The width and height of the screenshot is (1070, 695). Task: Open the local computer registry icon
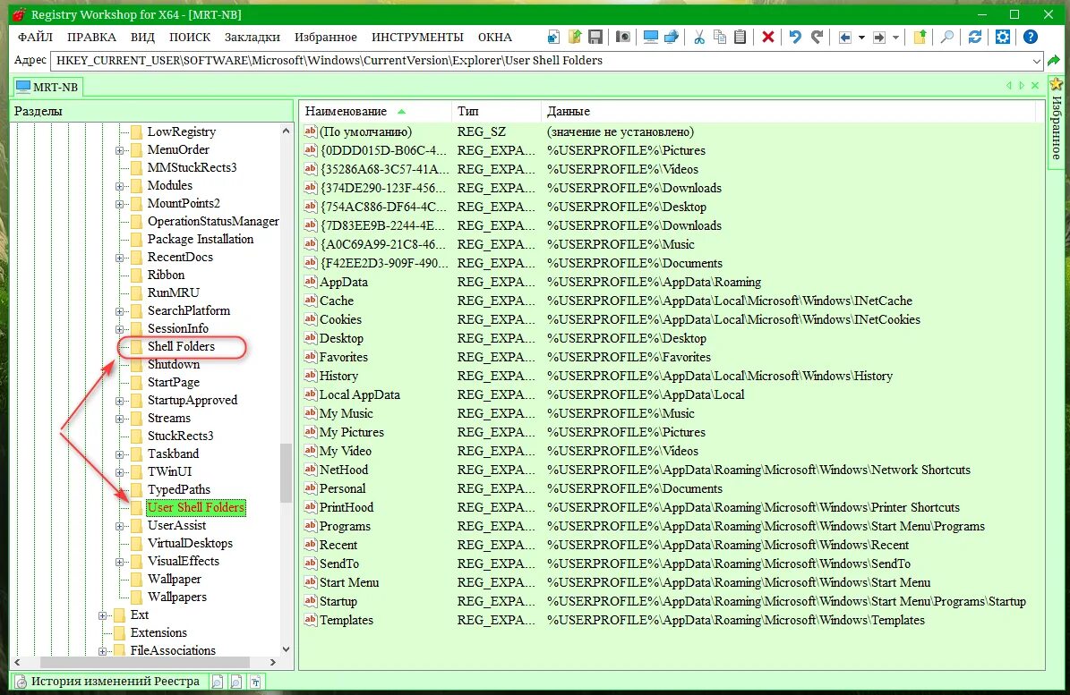point(650,37)
